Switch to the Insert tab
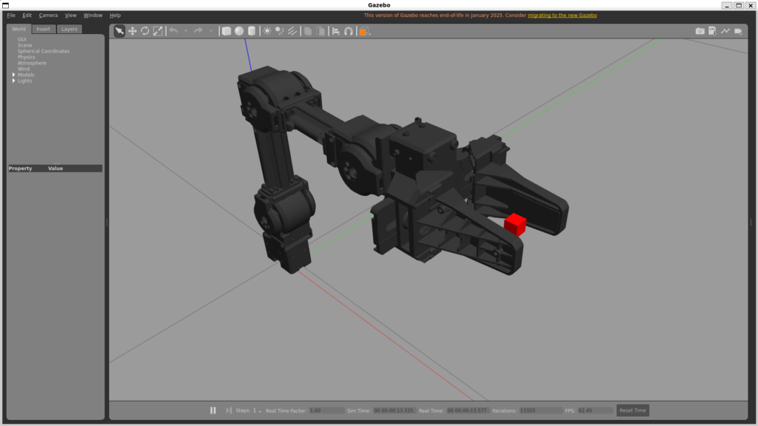 point(44,29)
